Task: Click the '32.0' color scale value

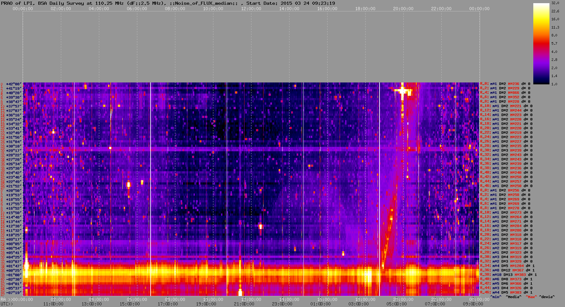Action: pos(555,3)
